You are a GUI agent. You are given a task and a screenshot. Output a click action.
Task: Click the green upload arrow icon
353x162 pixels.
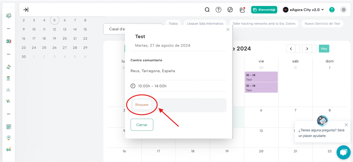coord(332,10)
